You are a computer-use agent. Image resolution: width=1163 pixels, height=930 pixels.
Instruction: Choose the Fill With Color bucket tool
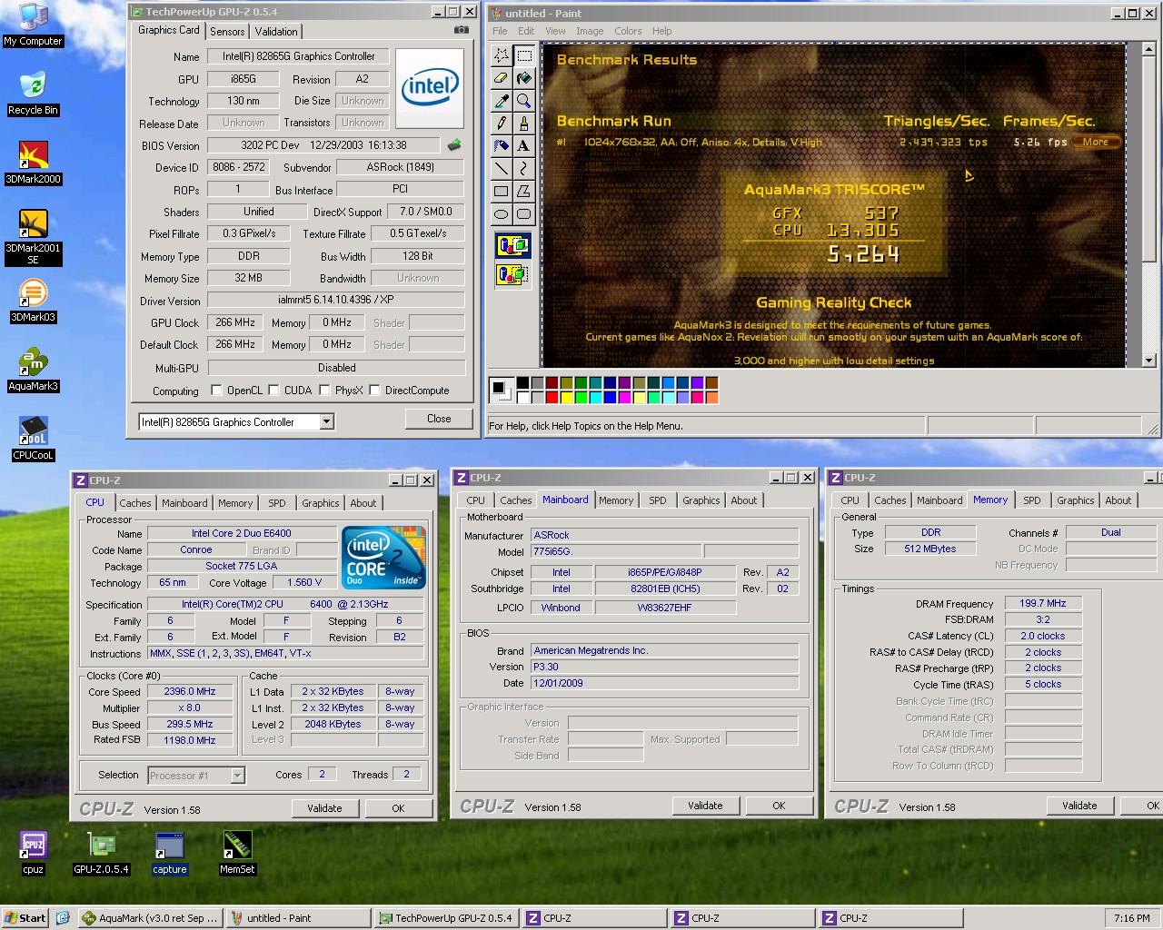(x=524, y=79)
